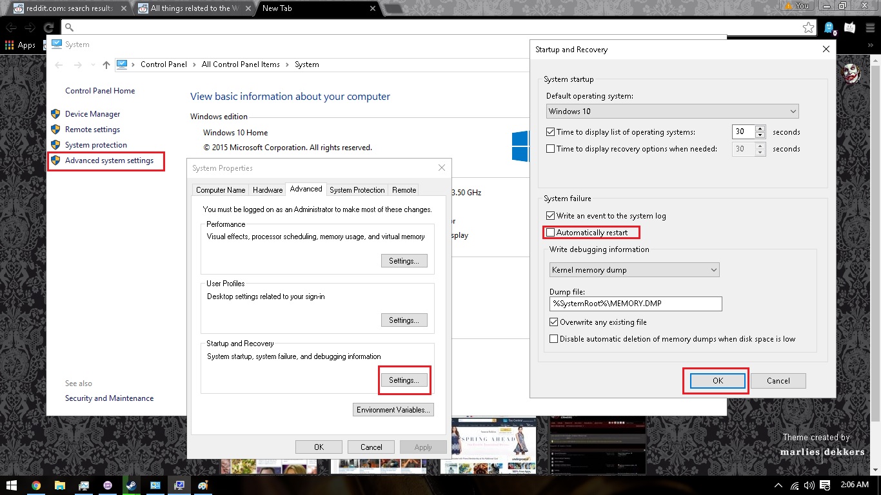The height and width of the screenshot is (495, 881).
Task: Edit the operating system list seconds value
Action: click(x=744, y=131)
